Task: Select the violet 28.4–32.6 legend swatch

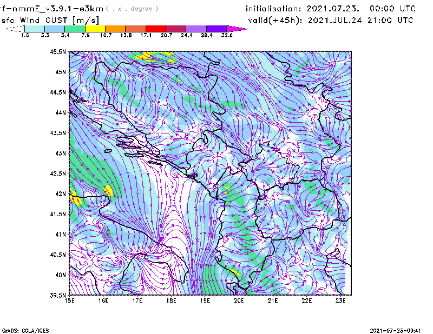Action: [x=216, y=29]
